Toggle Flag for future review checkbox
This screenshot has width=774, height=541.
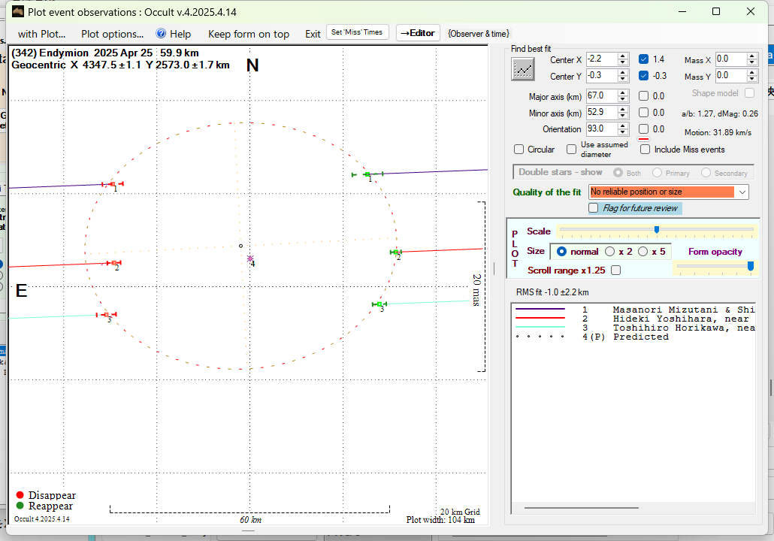[x=594, y=208]
